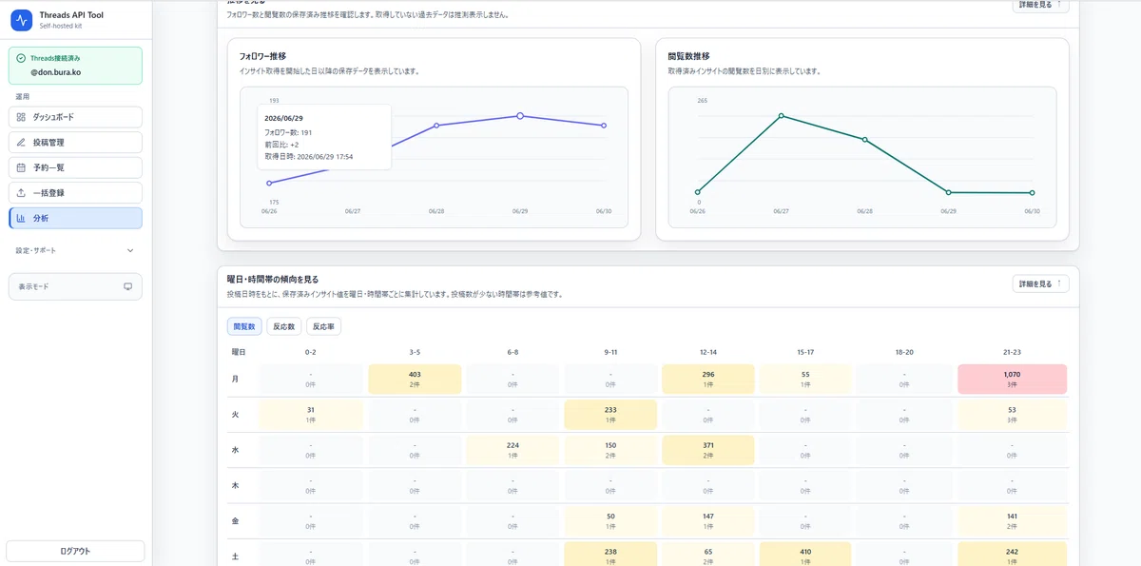Click the 06/26 point on follower chart
This screenshot has height=566, width=1141.
269,183
